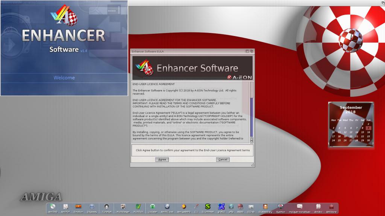Run the Updater utility
The height and width of the screenshot is (216, 385).
pos(153,208)
